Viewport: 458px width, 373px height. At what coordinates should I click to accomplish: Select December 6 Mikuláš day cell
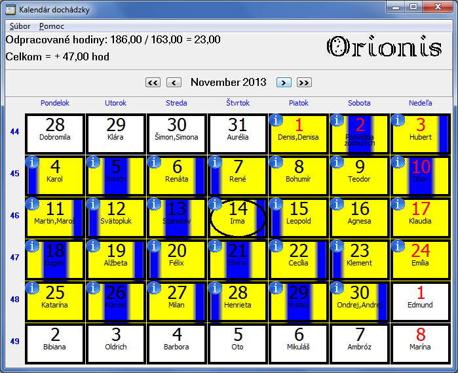[x=299, y=344]
